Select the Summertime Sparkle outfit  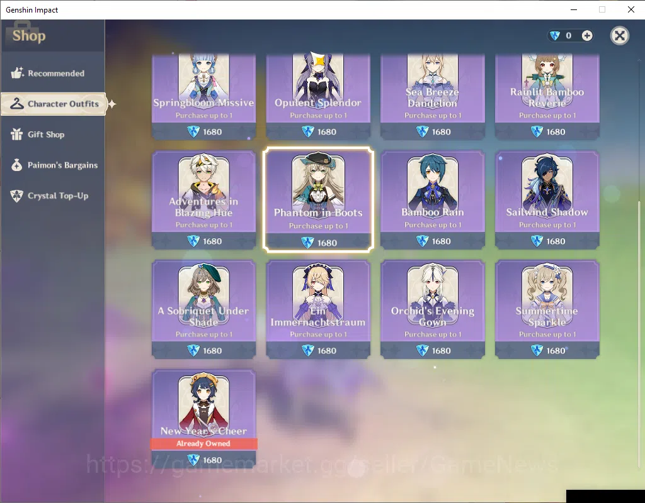pyautogui.click(x=547, y=309)
